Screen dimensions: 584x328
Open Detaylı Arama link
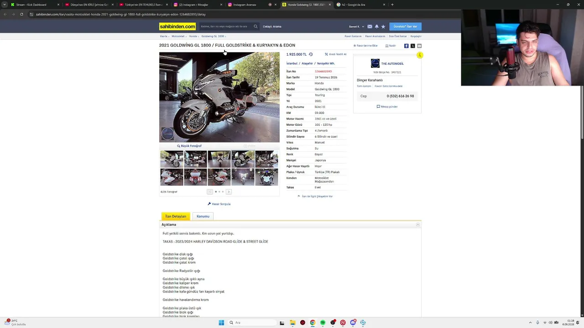point(272,26)
